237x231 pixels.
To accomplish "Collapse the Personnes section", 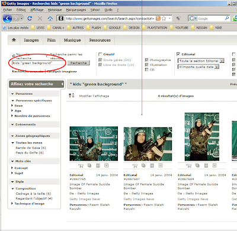I will pyautogui.click(x=12, y=94).
